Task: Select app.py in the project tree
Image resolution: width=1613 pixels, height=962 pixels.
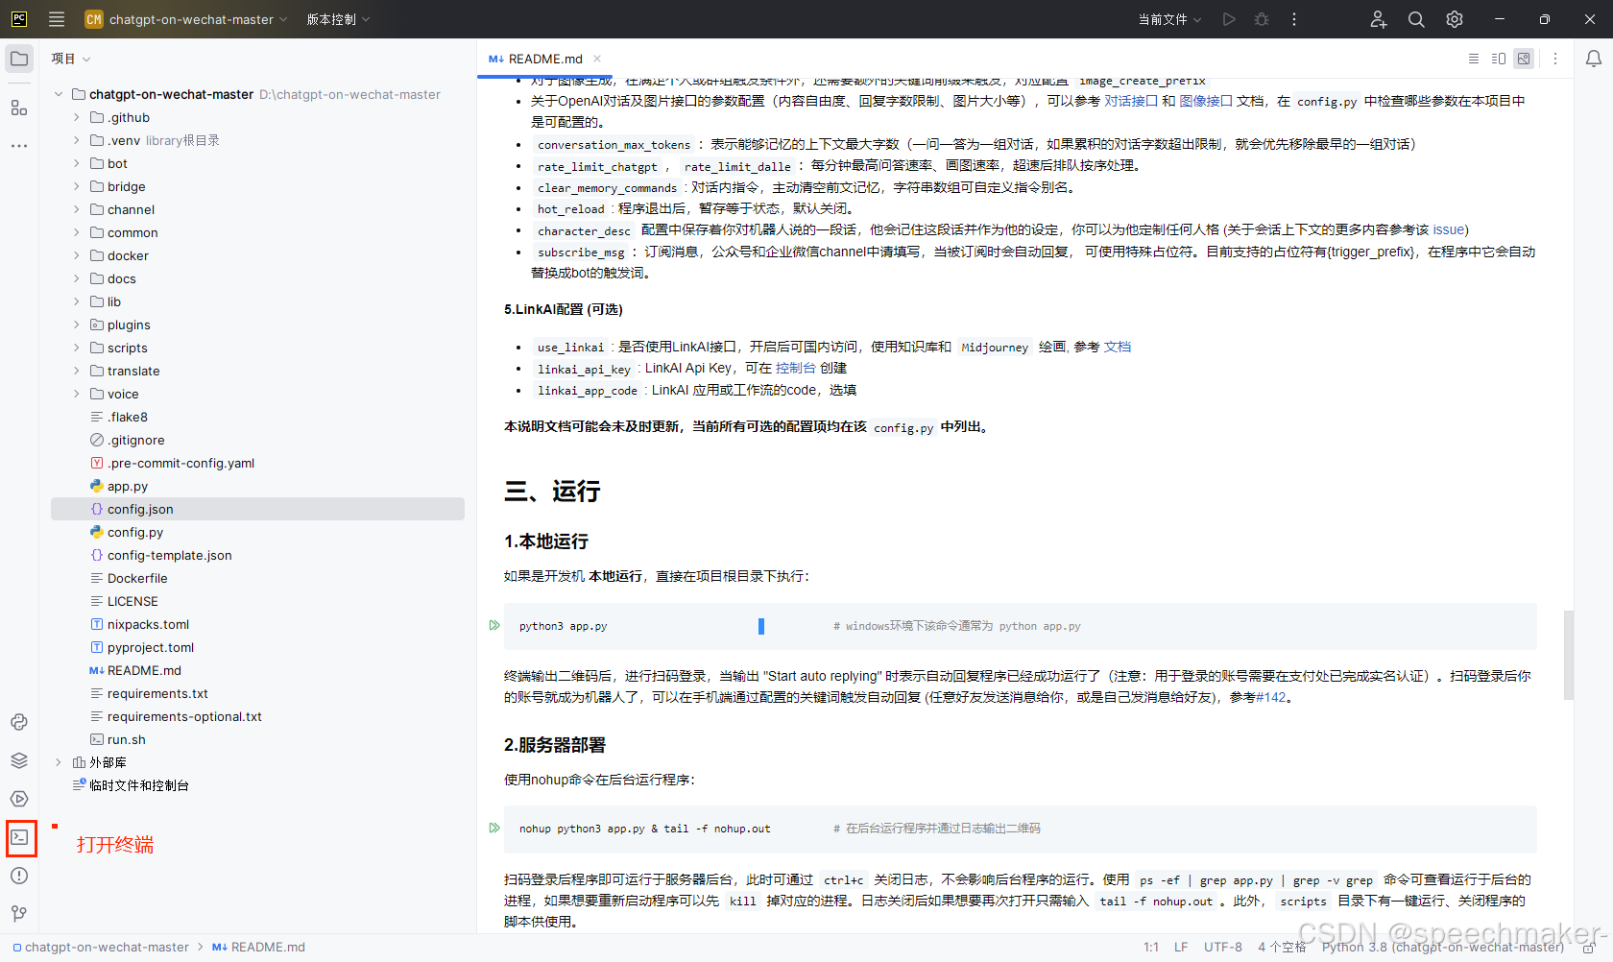Action: coord(127,486)
